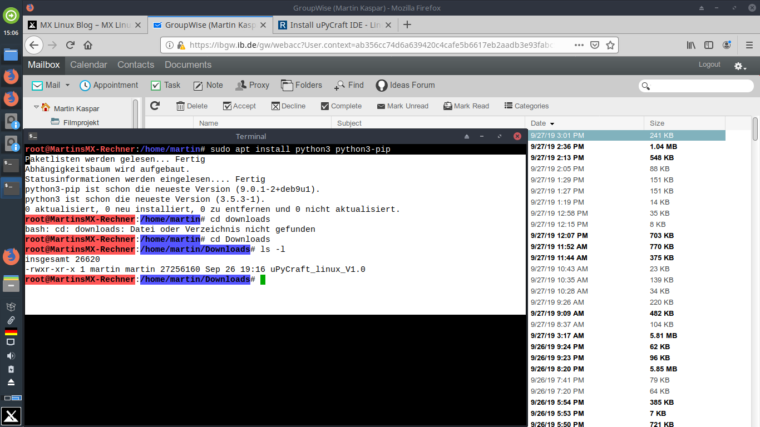
Task: Compose new Mail
Action: [x=46, y=85]
